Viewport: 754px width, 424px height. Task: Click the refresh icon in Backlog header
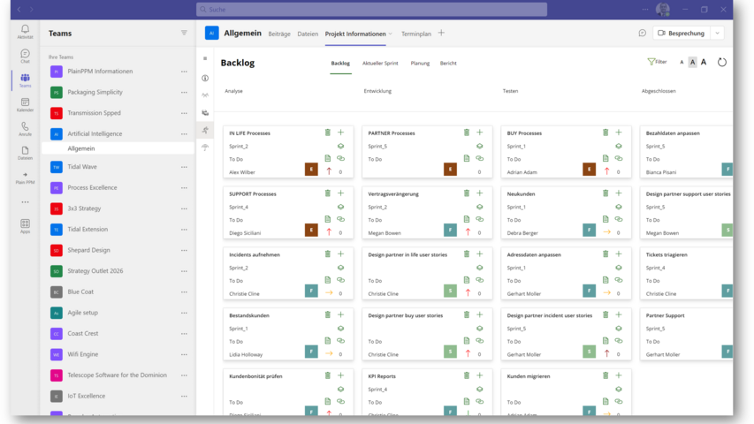[721, 63]
